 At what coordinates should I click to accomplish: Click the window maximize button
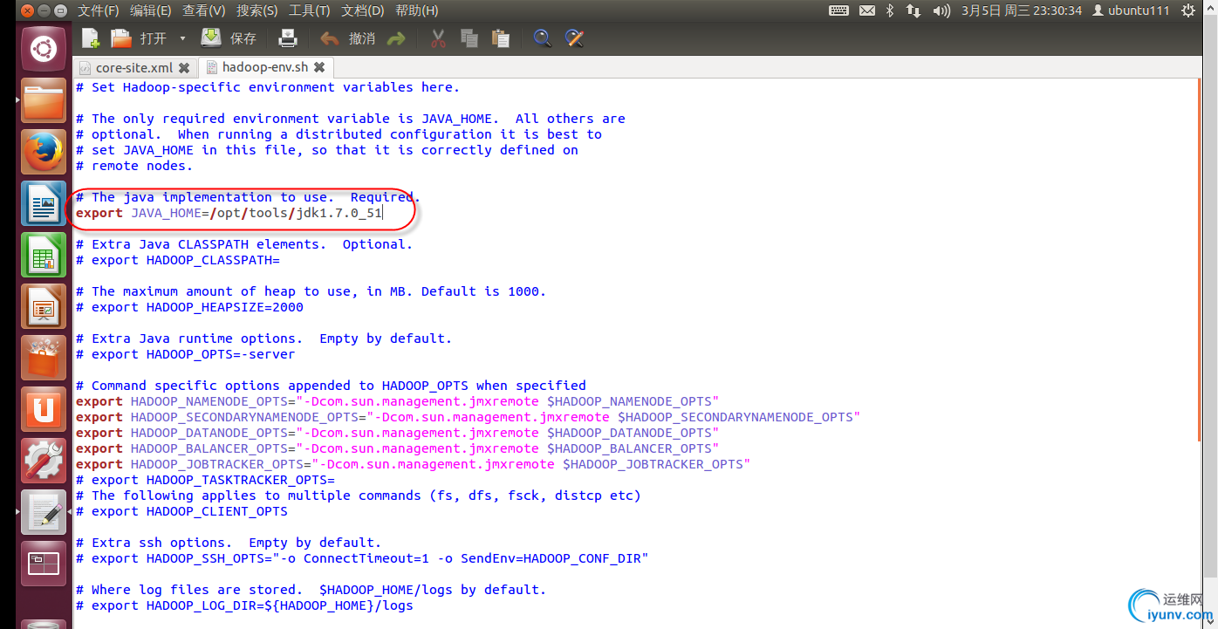coord(60,10)
